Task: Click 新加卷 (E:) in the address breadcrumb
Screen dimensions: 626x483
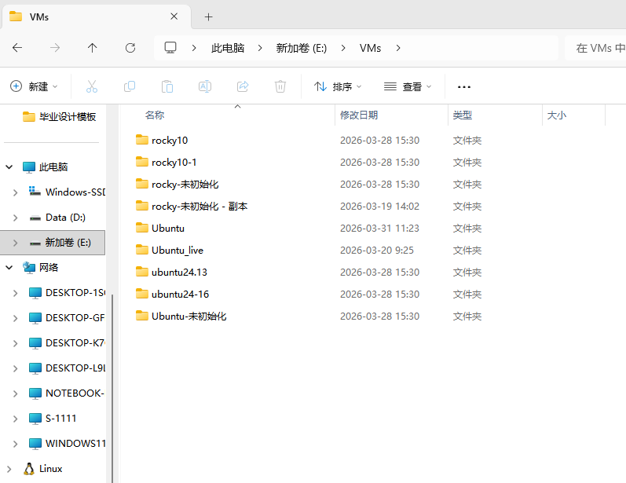Action: pyautogui.click(x=302, y=48)
